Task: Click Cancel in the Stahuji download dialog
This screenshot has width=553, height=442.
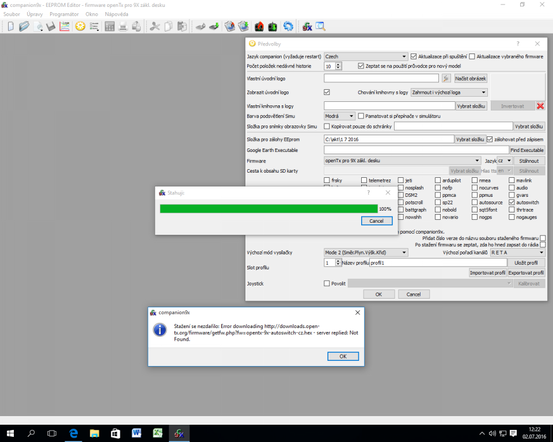Action: click(376, 221)
